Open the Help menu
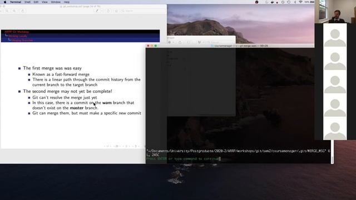Screen dimensions: 356x200 (67, 2)
